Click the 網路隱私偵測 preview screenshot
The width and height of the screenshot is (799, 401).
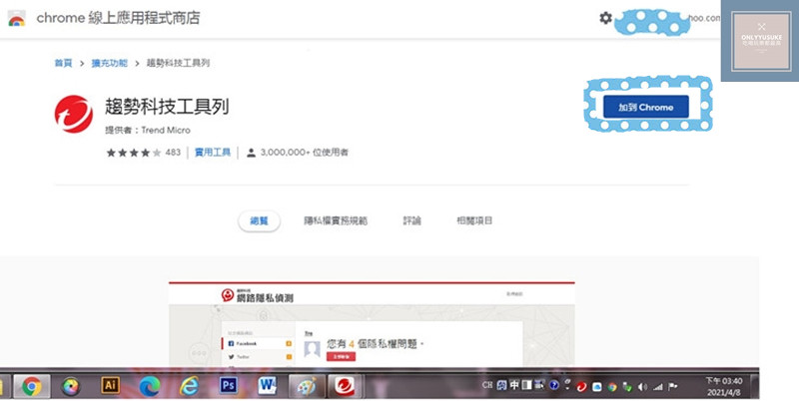point(372,323)
